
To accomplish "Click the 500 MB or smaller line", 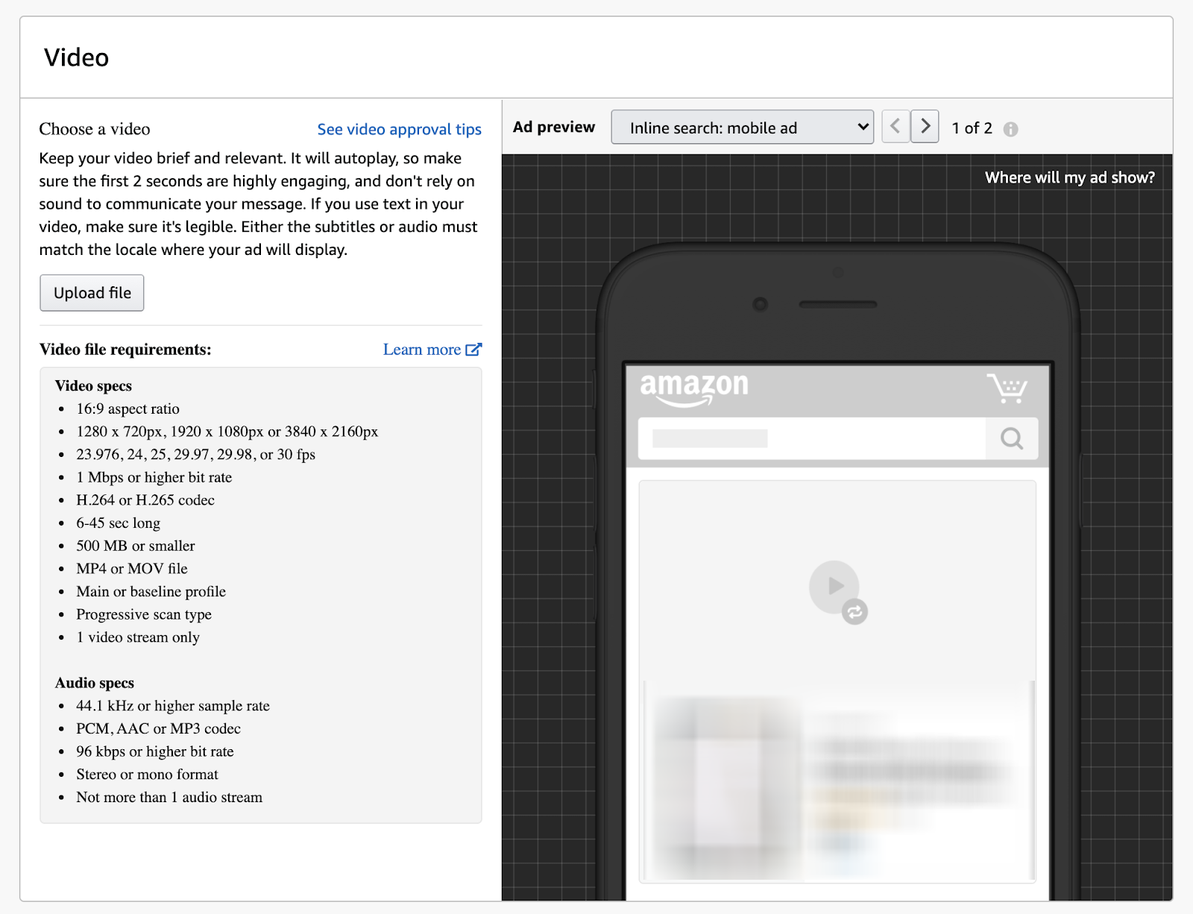I will [135, 546].
